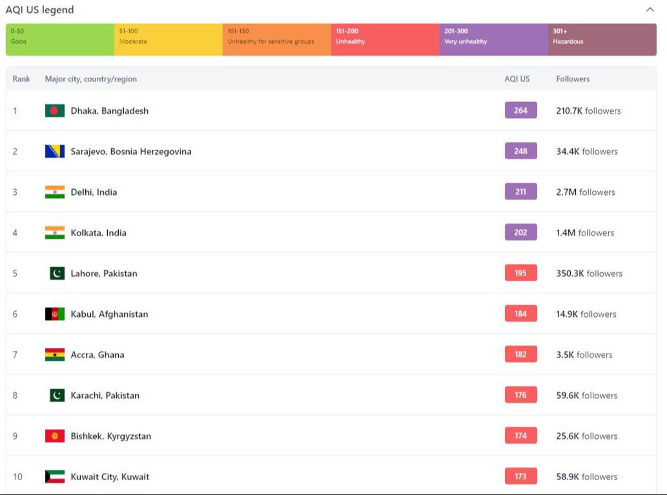Open the Karachi, Pakistan city link
The width and height of the screenshot is (667, 495).
coord(105,396)
